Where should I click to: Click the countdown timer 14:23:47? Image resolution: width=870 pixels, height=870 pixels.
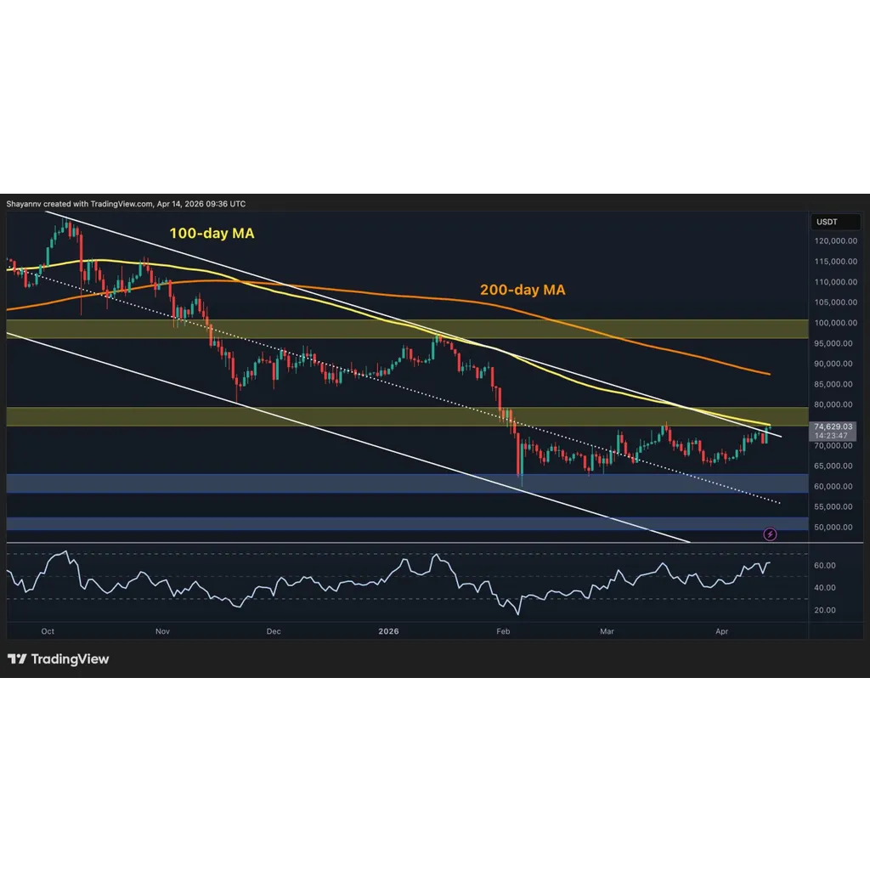tap(831, 436)
